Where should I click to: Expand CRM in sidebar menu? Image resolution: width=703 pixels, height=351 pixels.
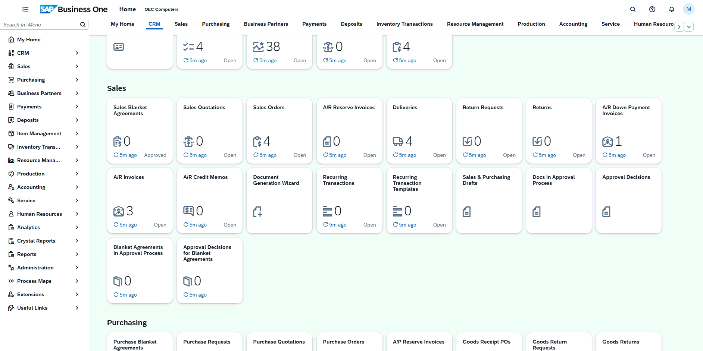(x=77, y=53)
